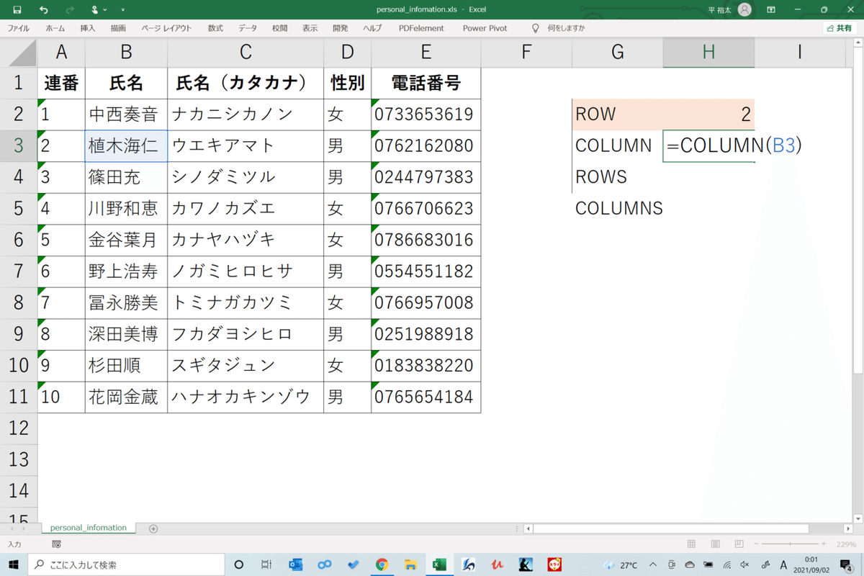Click cell with =COLUMN(B3) formula

(708, 145)
